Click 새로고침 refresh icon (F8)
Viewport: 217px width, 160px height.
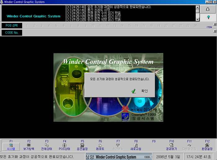point(136,146)
